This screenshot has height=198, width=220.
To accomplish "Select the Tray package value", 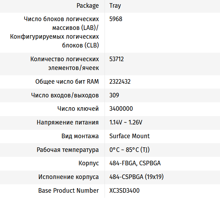I will tap(115, 6).
